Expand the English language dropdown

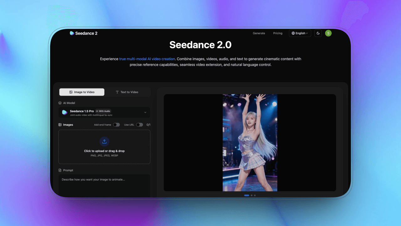(300, 33)
